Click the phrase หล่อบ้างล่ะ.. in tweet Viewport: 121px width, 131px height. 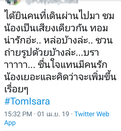click(68, 40)
